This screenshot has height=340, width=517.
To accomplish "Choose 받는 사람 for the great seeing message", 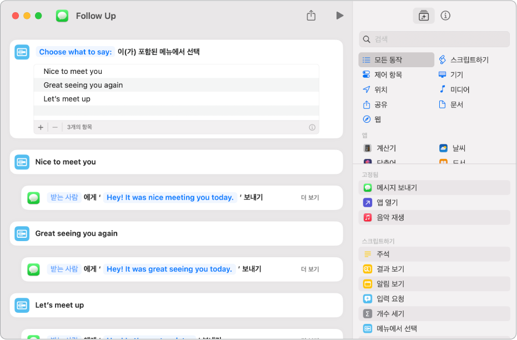I will (x=64, y=269).
